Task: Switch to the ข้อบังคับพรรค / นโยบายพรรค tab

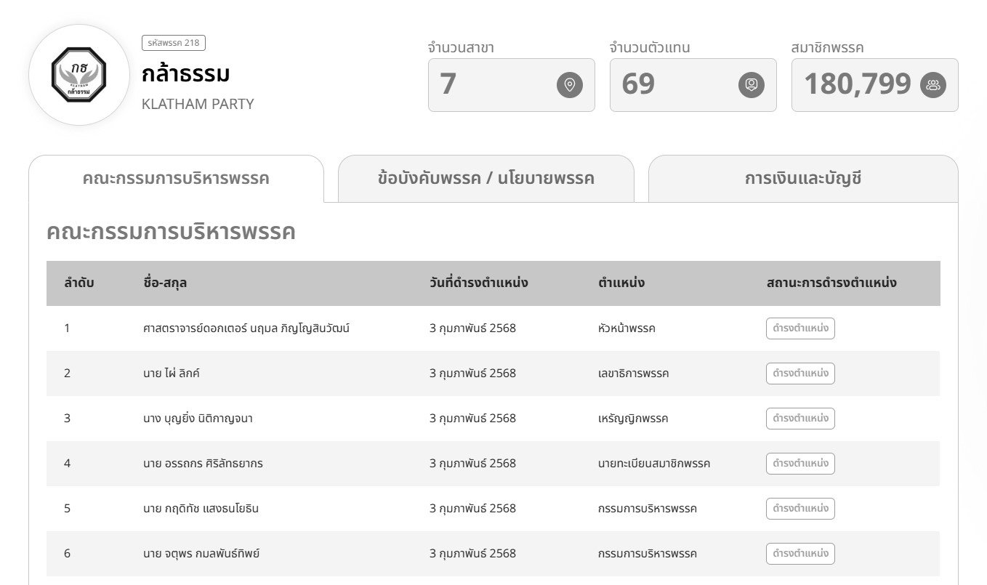Action: tap(486, 178)
